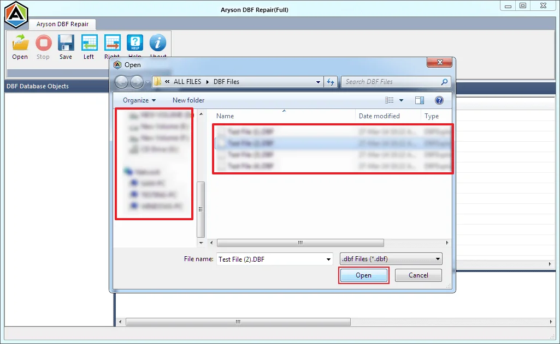Image resolution: width=560 pixels, height=344 pixels.
Task: Click New folder in the dialog toolbar
Action: click(188, 100)
